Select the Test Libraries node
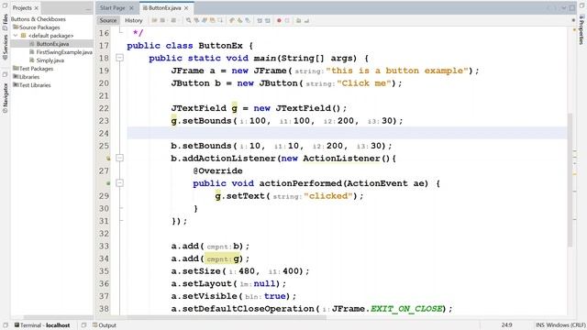 (35, 85)
